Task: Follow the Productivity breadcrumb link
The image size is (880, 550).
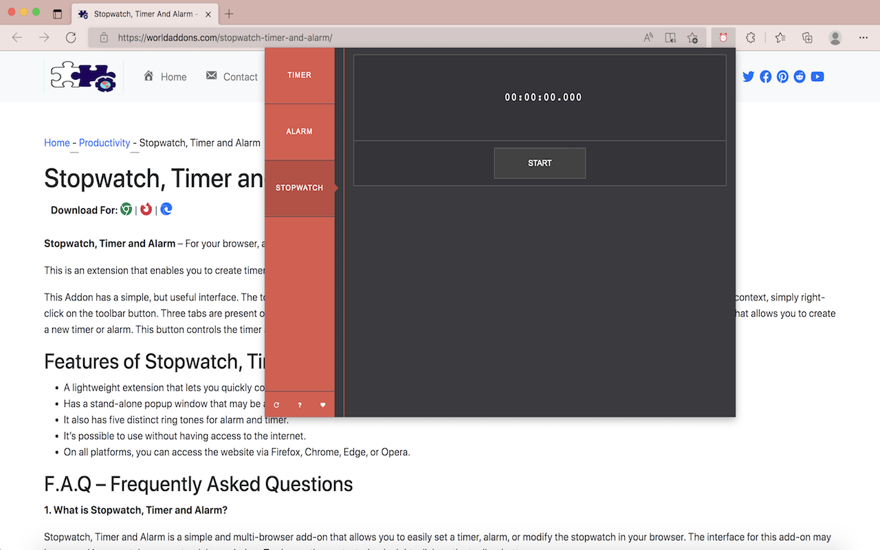Action: coord(104,143)
